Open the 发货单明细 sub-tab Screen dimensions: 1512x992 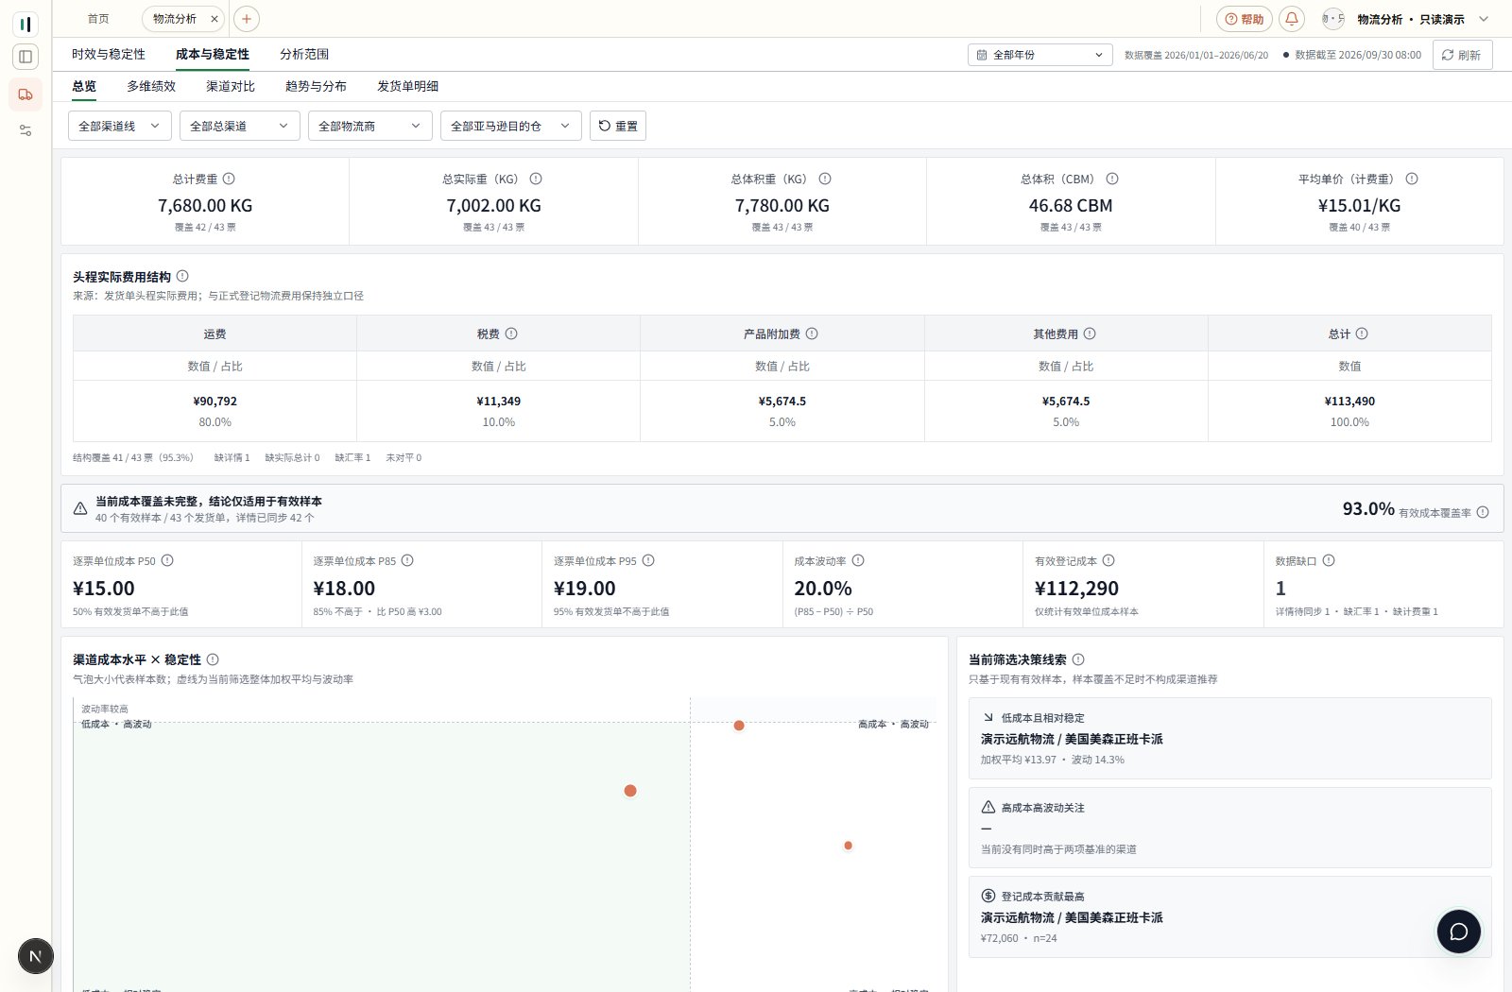(407, 86)
